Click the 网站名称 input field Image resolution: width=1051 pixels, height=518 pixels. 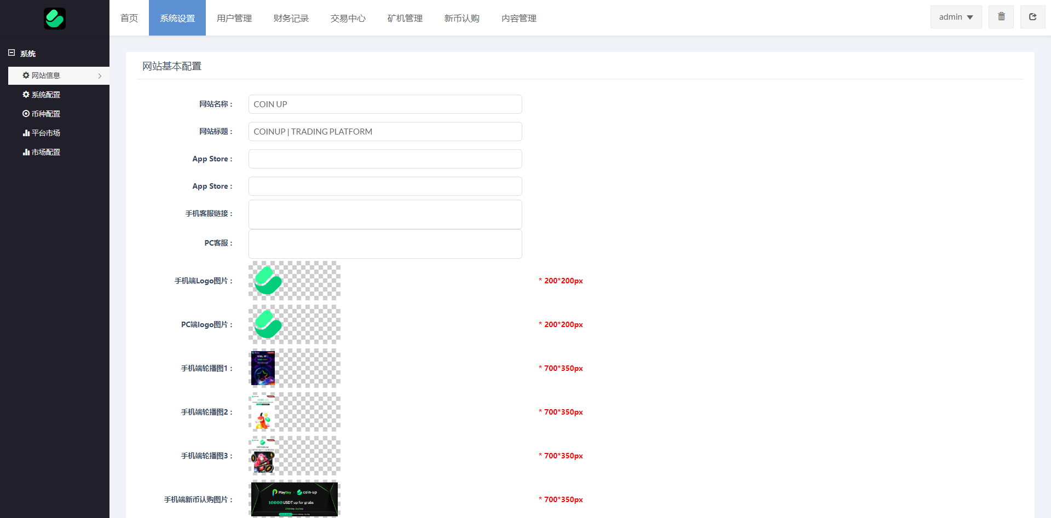point(385,104)
